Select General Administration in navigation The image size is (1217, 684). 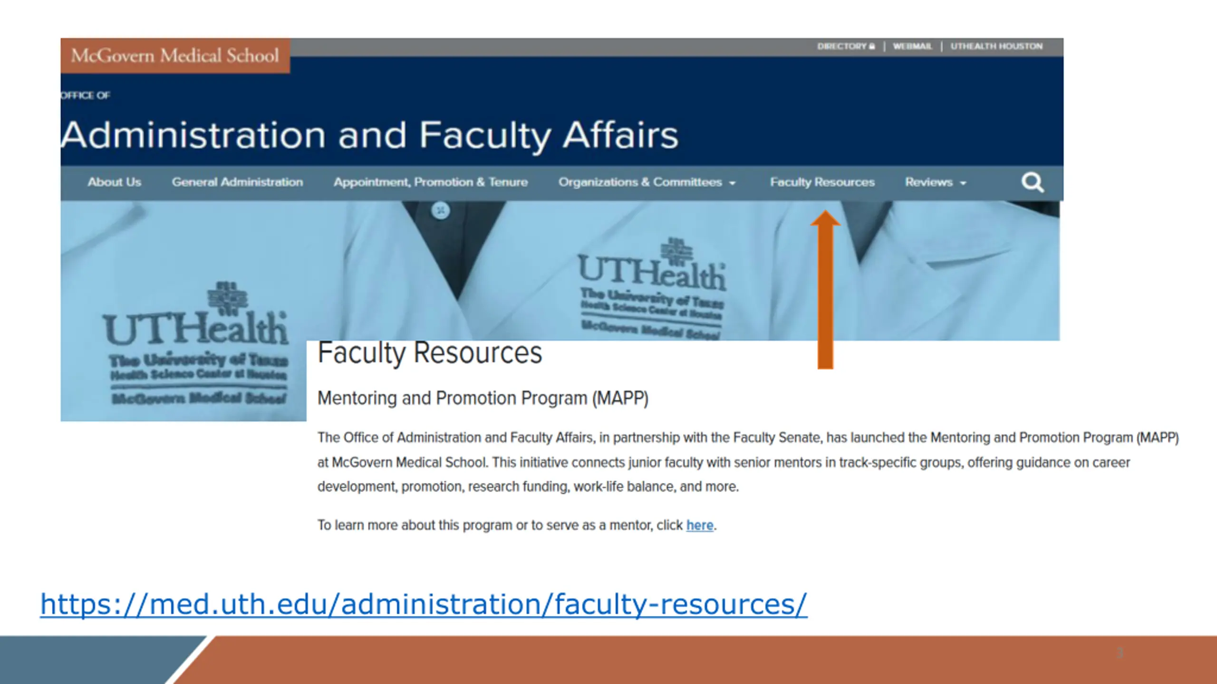(x=237, y=182)
